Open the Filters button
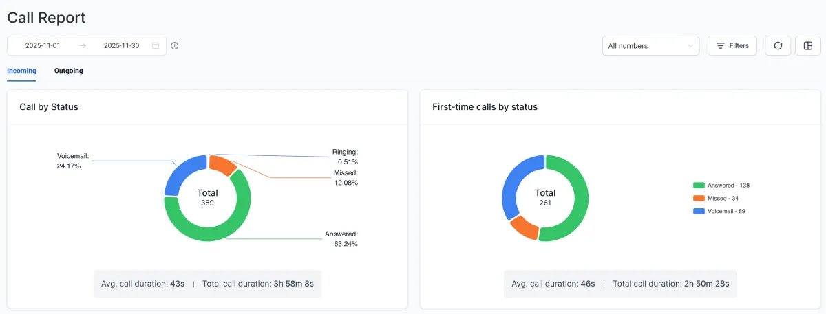 pyautogui.click(x=732, y=46)
